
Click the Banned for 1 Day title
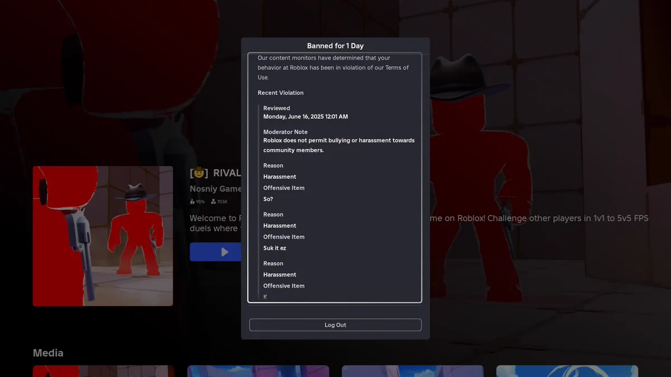click(335, 46)
